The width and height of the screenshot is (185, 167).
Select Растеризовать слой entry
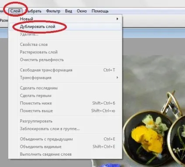click(x=65, y=52)
